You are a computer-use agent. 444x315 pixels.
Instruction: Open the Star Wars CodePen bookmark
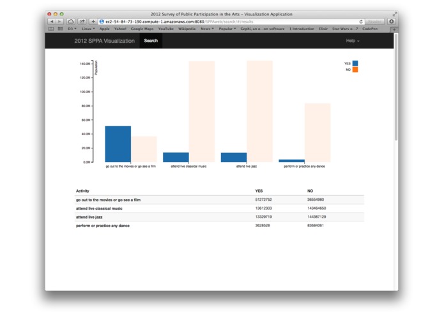coord(355,29)
